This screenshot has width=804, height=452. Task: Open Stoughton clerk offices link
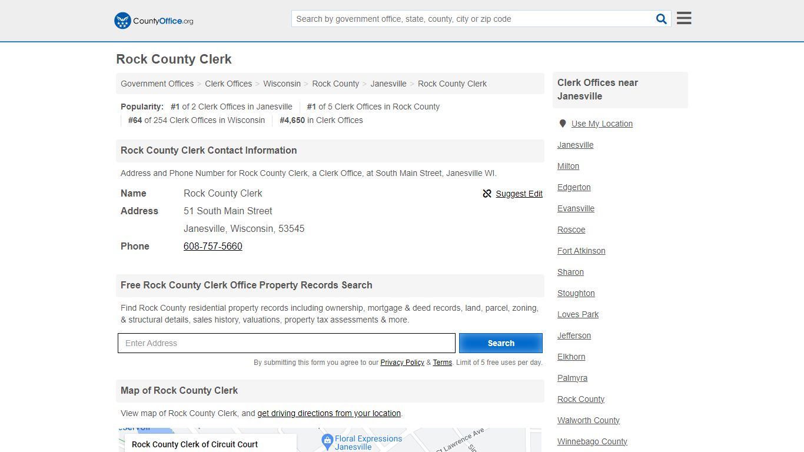[x=576, y=293]
